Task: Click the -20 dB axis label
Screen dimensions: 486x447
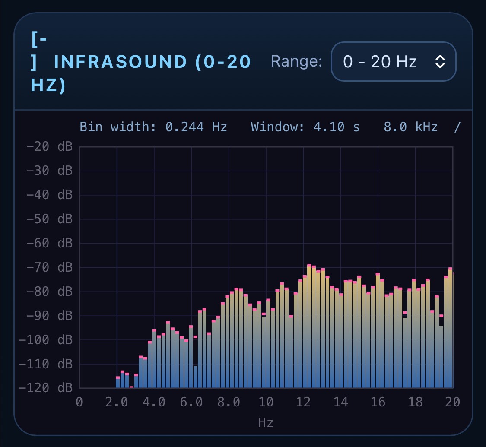Action: pyautogui.click(x=49, y=146)
